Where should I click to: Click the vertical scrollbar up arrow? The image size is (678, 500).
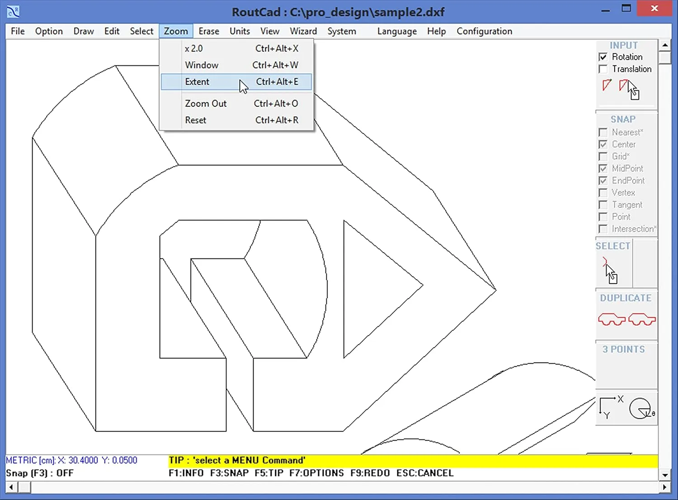665,44
